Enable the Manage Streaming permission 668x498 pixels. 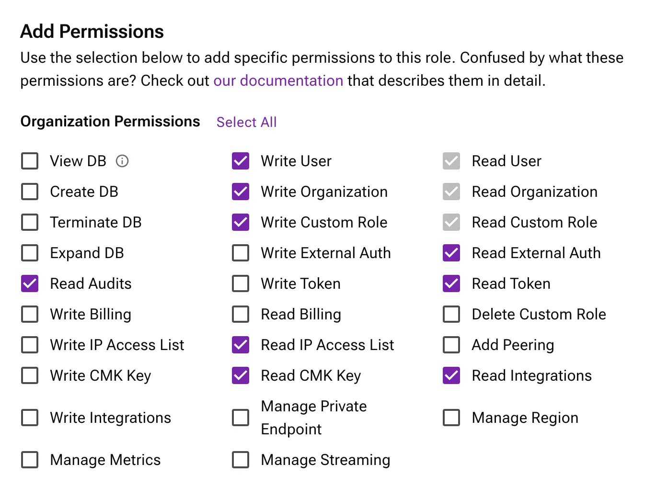click(241, 460)
